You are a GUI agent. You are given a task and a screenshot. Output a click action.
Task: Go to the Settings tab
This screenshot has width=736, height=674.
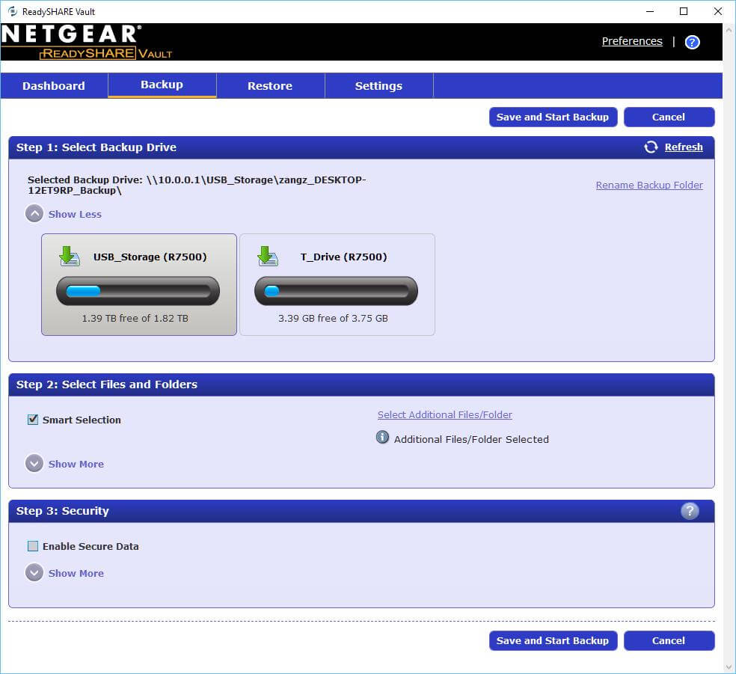pyautogui.click(x=378, y=86)
